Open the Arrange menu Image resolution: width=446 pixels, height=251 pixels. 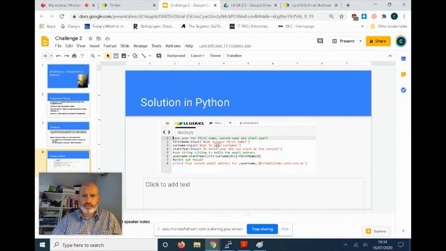[x=141, y=46]
